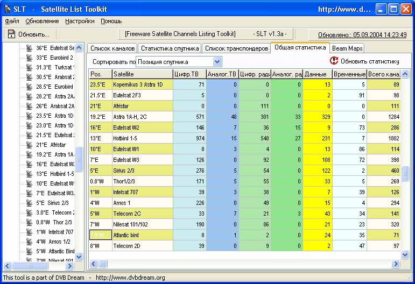
Task: Open the Помощь menu
Action: point(111,21)
